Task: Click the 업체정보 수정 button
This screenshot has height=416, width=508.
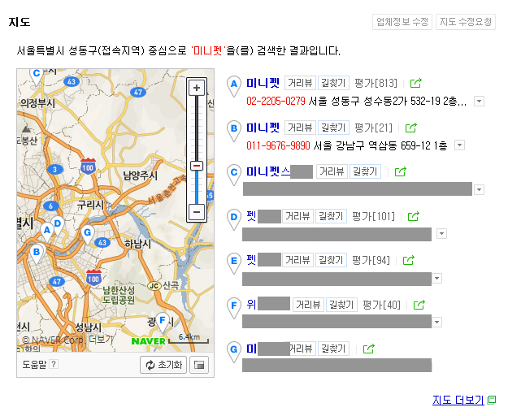Action: 402,22
